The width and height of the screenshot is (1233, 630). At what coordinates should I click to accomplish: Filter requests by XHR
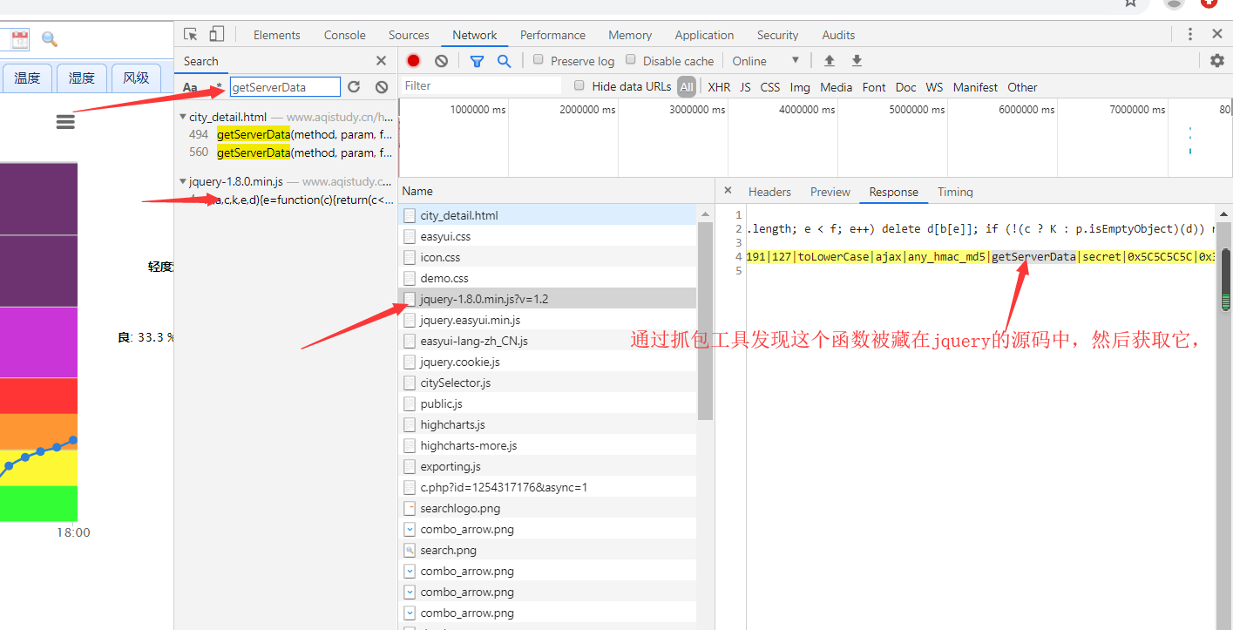pyautogui.click(x=719, y=87)
